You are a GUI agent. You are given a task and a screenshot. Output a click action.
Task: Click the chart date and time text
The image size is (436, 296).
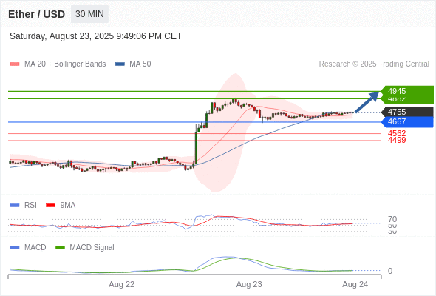(x=95, y=36)
